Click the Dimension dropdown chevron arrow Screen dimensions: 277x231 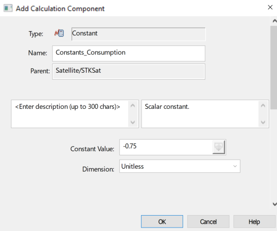coord(235,166)
